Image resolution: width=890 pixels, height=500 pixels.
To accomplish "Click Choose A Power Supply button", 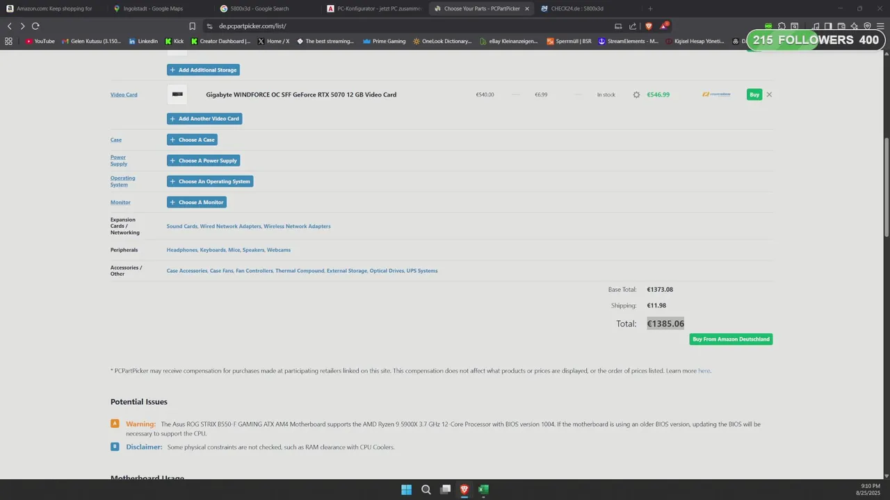I will (203, 160).
